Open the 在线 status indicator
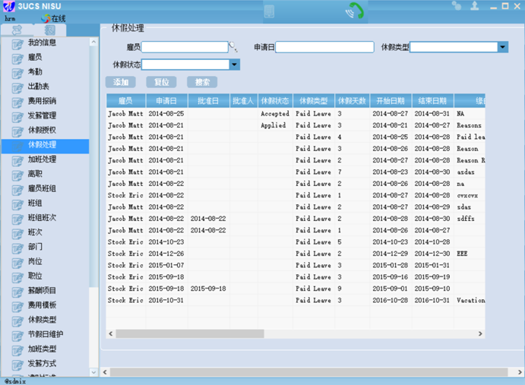The height and width of the screenshot is (385, 525). 54,18
